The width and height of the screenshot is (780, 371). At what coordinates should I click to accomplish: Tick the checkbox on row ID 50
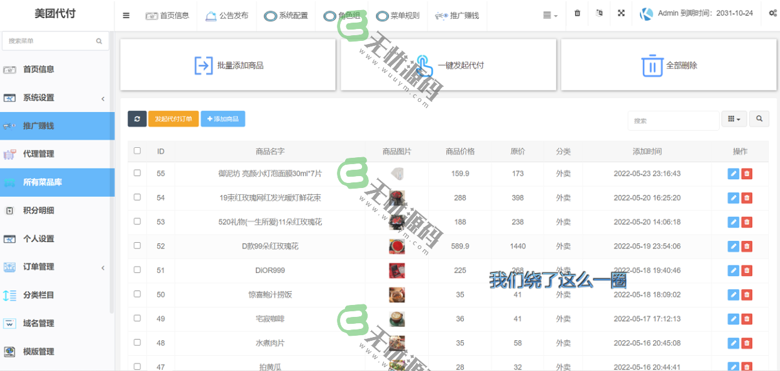coord(136,294)
